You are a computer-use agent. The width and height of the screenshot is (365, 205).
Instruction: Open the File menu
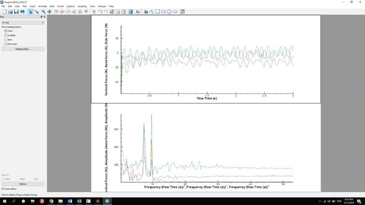point(3,6)
